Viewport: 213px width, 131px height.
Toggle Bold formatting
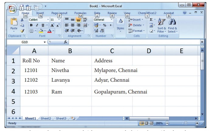31,25
